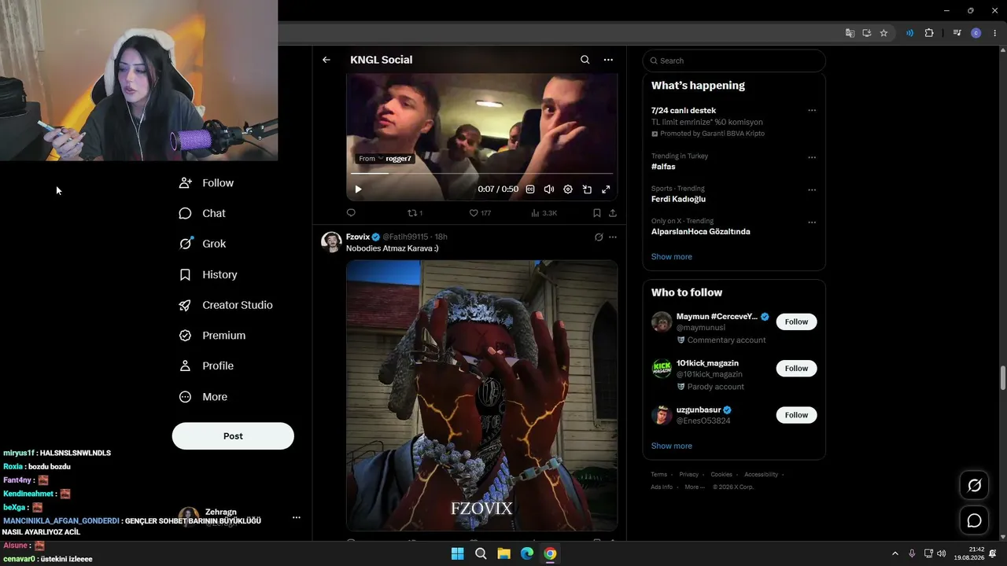Translate this page via the address bar icon
The image size is (1007, 566).
[850, 33]
